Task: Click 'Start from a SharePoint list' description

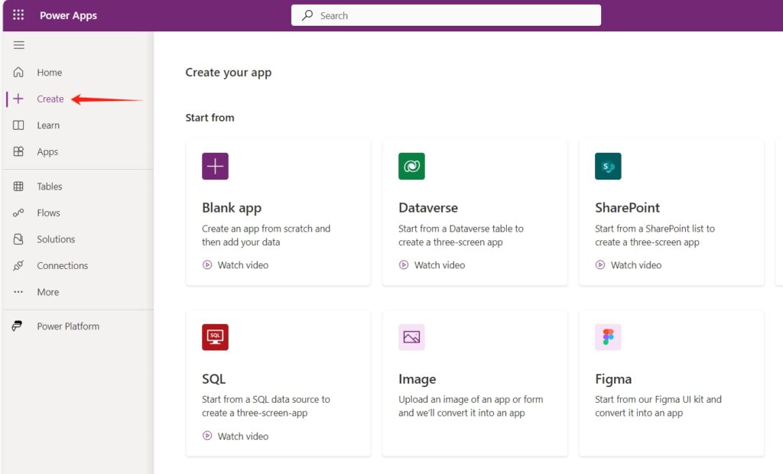Action: click(x=655, y=235)
